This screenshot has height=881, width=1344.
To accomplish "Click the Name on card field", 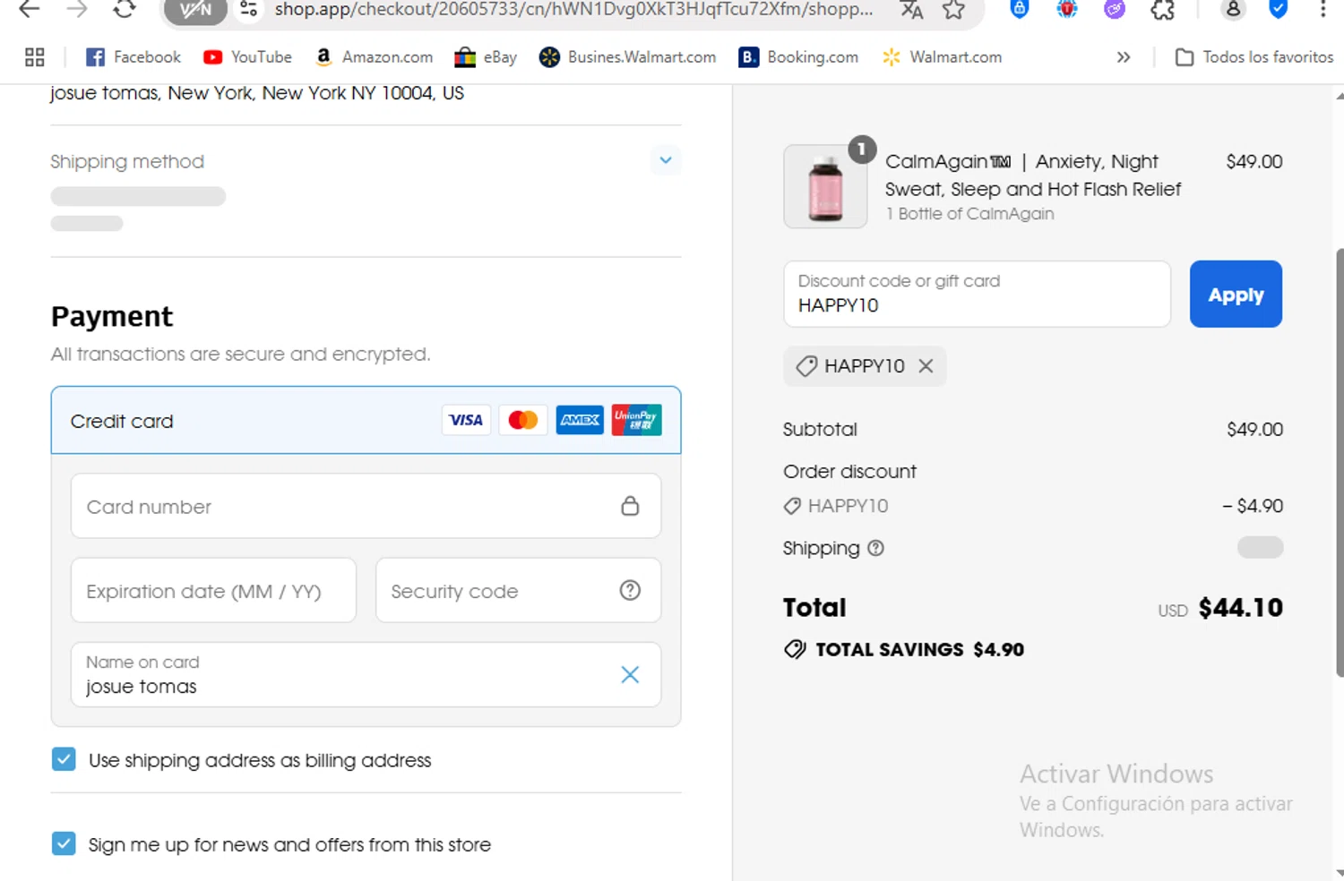I will coord(366,674).
